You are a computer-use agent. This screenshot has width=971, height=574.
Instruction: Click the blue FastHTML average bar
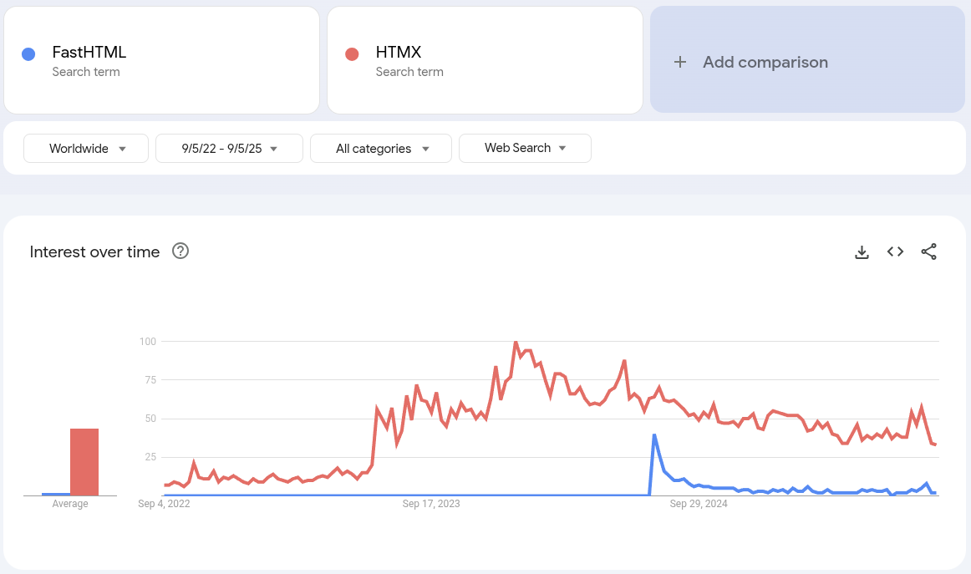click(56, 494)
